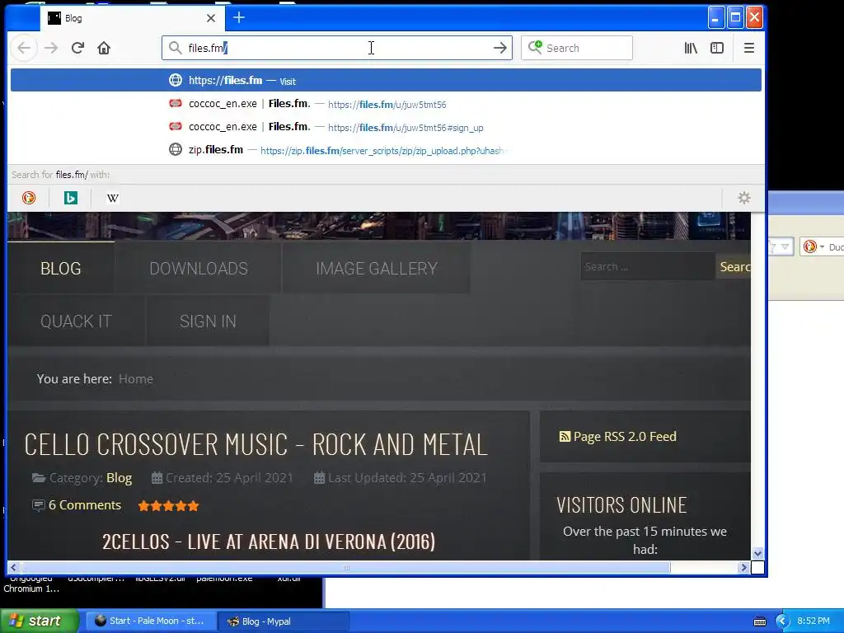Switch to Blog - Mypal taskbar button
Viewport: 844px width, 633px height.
coord(284,621)
